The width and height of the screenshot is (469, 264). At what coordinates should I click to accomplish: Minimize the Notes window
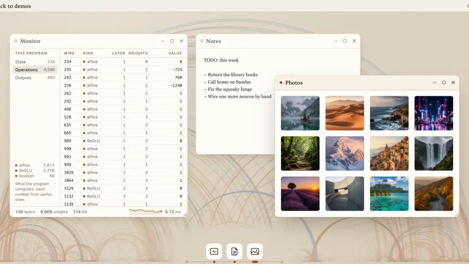click(336, 41)
